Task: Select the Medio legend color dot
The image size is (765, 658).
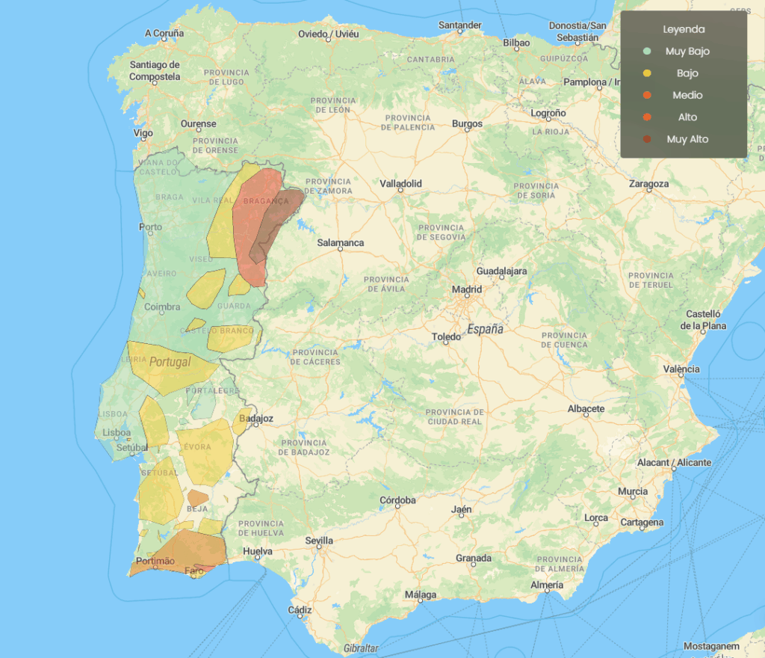Action: coord(647,95)
